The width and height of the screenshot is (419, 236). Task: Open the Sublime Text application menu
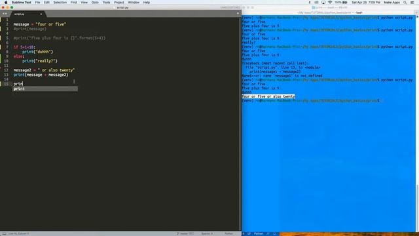[x=22, y=3]
